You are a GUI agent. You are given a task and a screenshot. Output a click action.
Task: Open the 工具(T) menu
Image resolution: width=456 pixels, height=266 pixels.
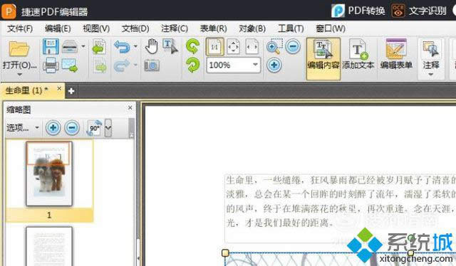[291, 28]
